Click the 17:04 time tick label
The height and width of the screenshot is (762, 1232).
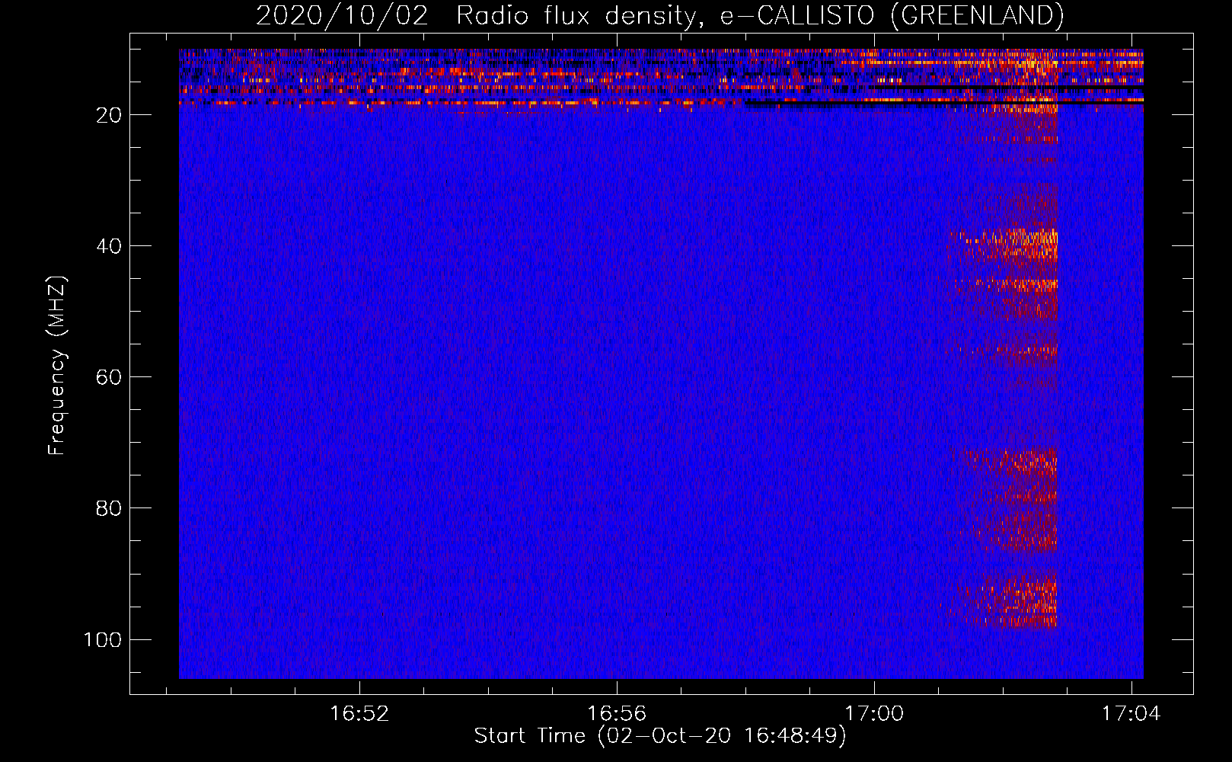coord(1131,713)
